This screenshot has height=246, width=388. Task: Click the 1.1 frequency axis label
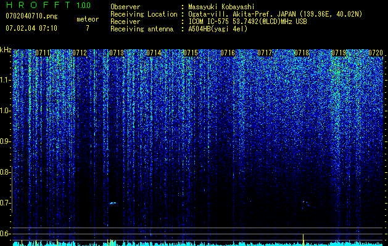click(5, 80)
